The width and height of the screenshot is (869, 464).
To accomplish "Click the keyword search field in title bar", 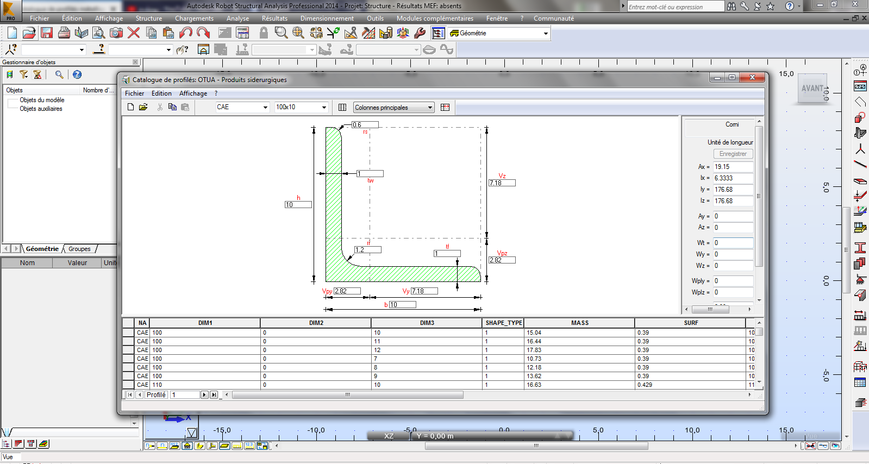I will [x=676, y=7].
